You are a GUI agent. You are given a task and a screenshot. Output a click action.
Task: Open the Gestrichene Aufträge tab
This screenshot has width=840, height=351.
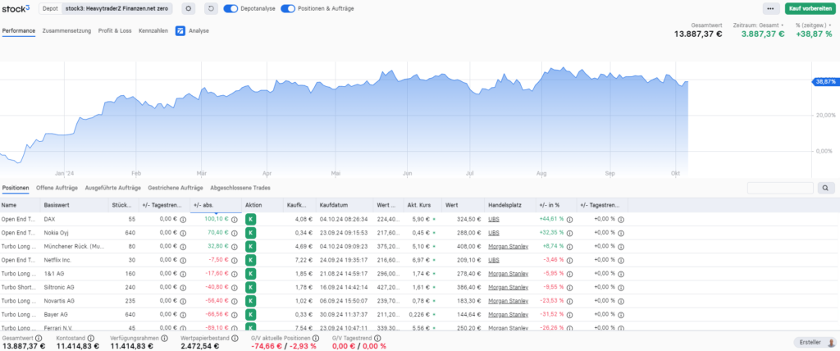pos(176,188)
